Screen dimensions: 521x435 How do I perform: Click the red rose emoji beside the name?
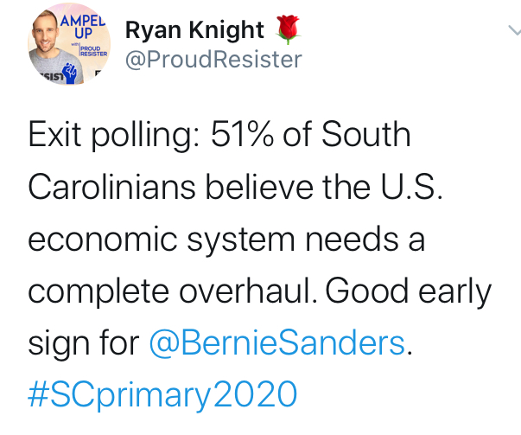click(288, 29)
